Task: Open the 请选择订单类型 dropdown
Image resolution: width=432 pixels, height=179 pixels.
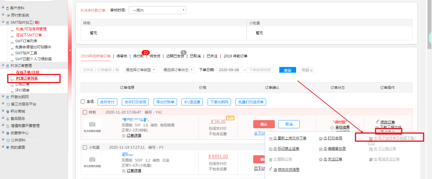Action: [140, 70]
